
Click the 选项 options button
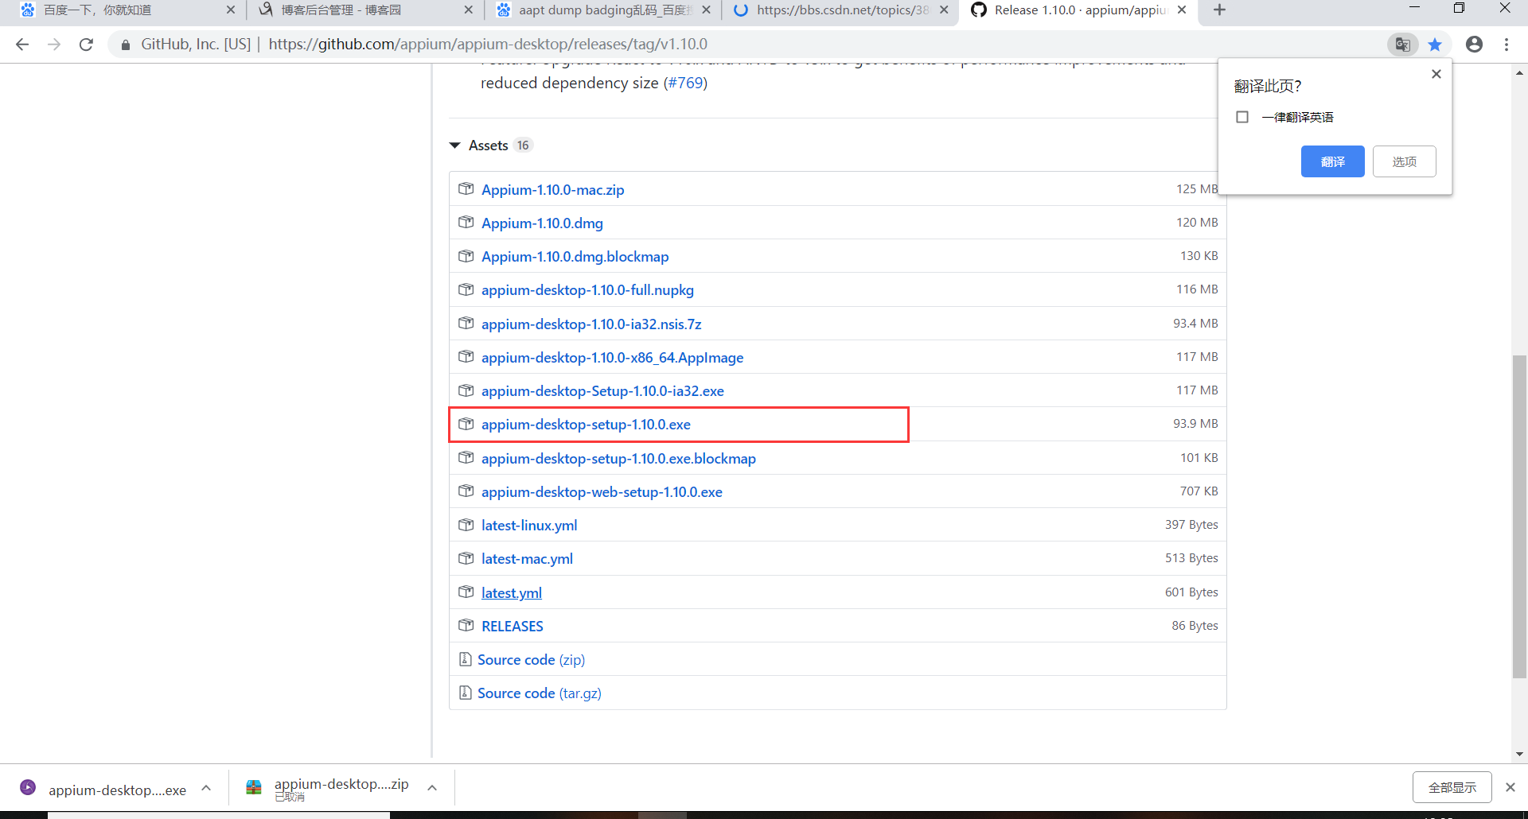point(1405,161)
